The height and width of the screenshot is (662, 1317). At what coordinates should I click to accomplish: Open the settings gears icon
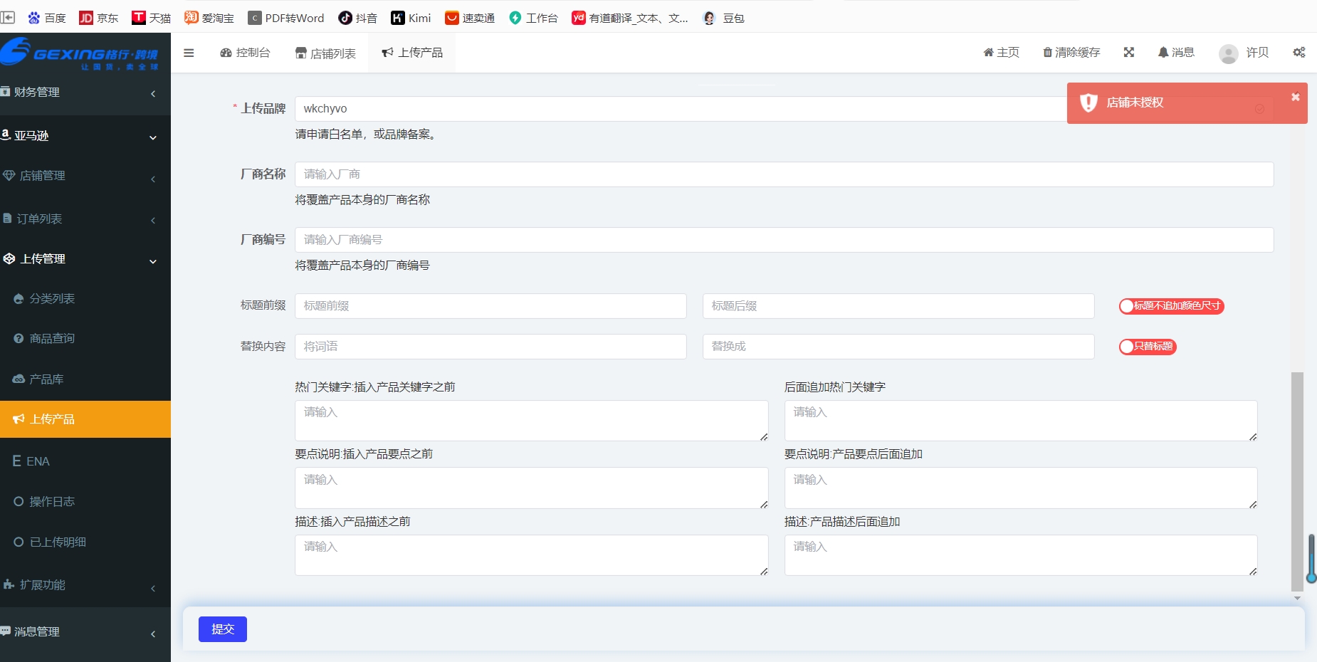pyautogui.click(x=1299, y=53)
